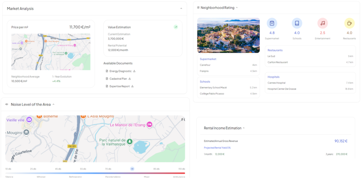The width and height of the screenshot is (362, 179).
Task: Click the speaker marker on the noise scale
Action: tap(132, 169)
